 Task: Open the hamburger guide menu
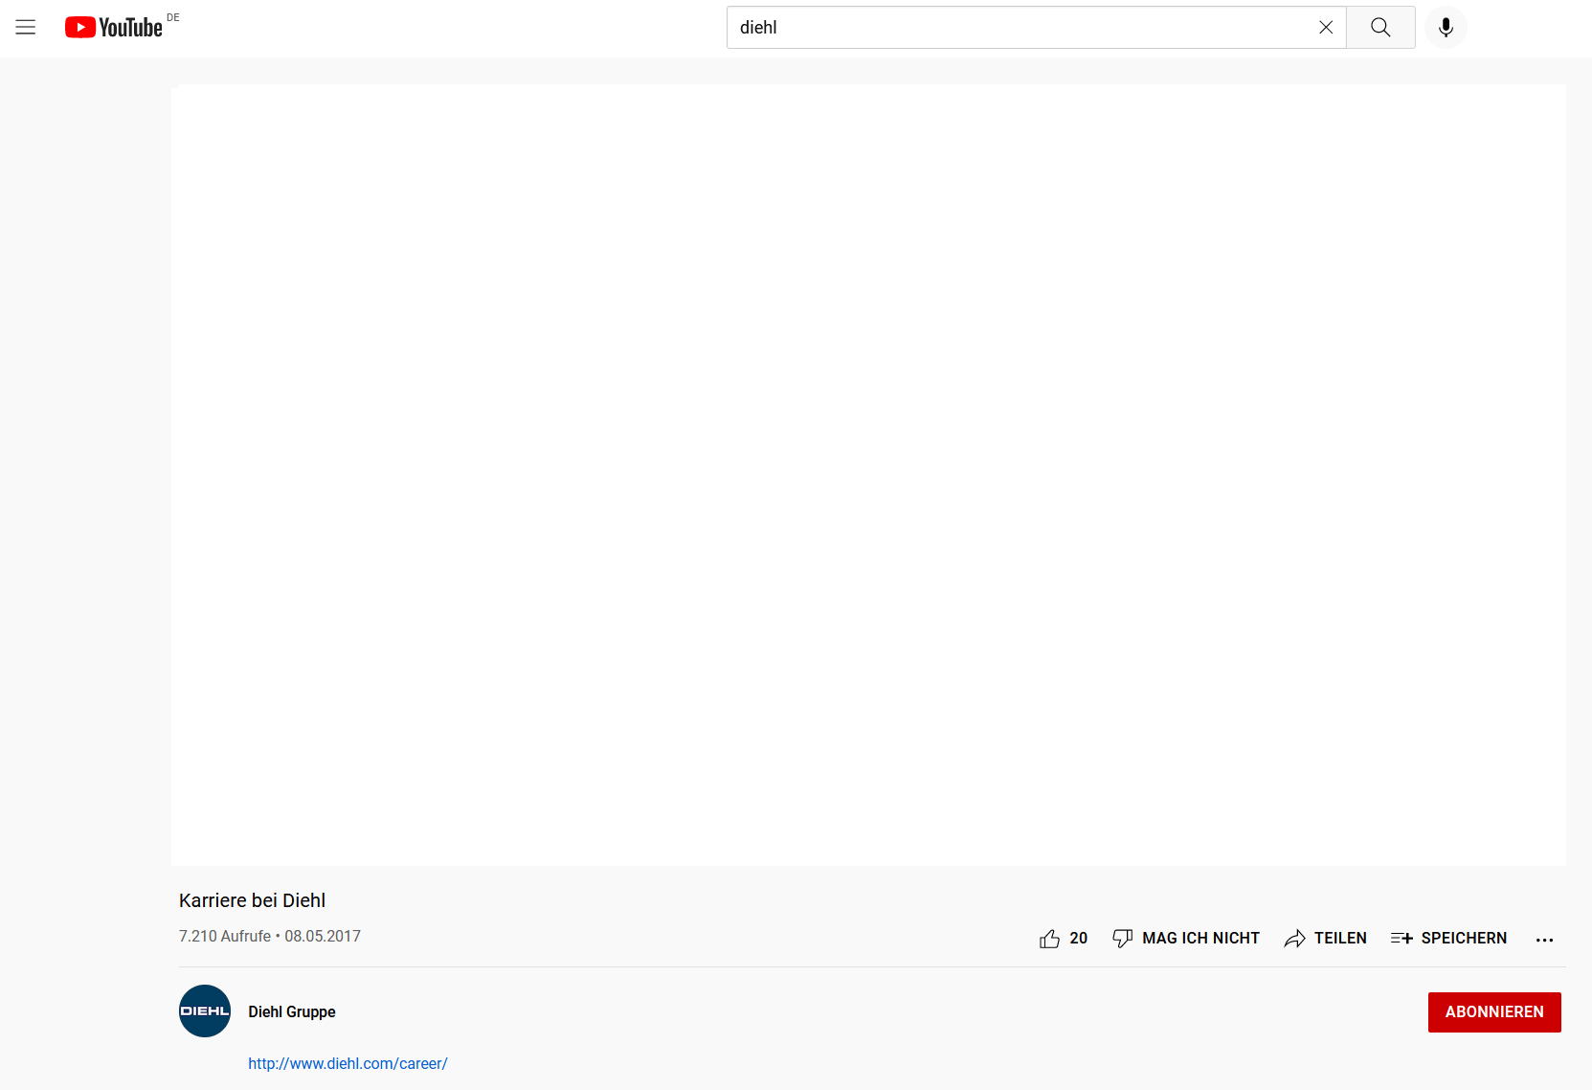pos(26,28)
